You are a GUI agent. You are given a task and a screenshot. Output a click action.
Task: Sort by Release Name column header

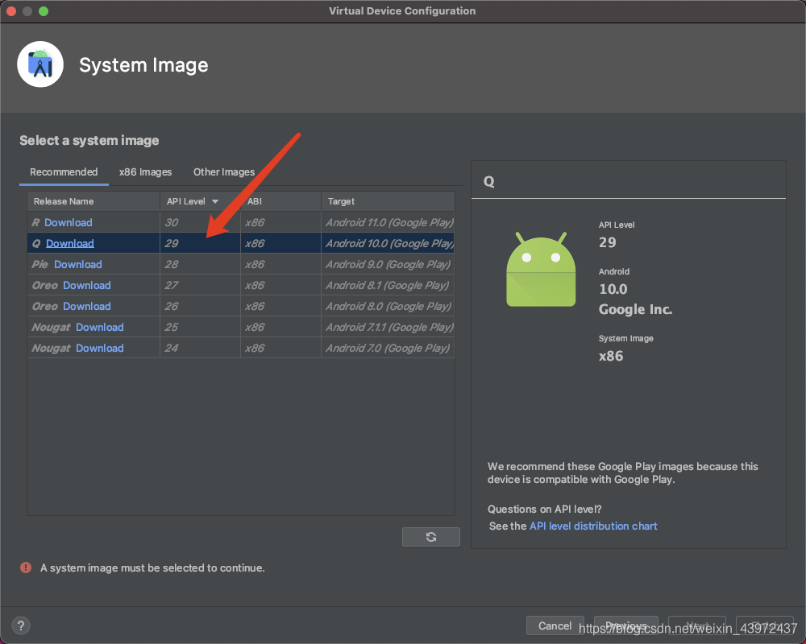(93, 201)
